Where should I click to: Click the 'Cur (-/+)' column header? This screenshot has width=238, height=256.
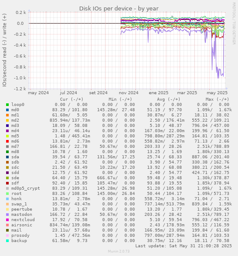(x=72, y=99)
